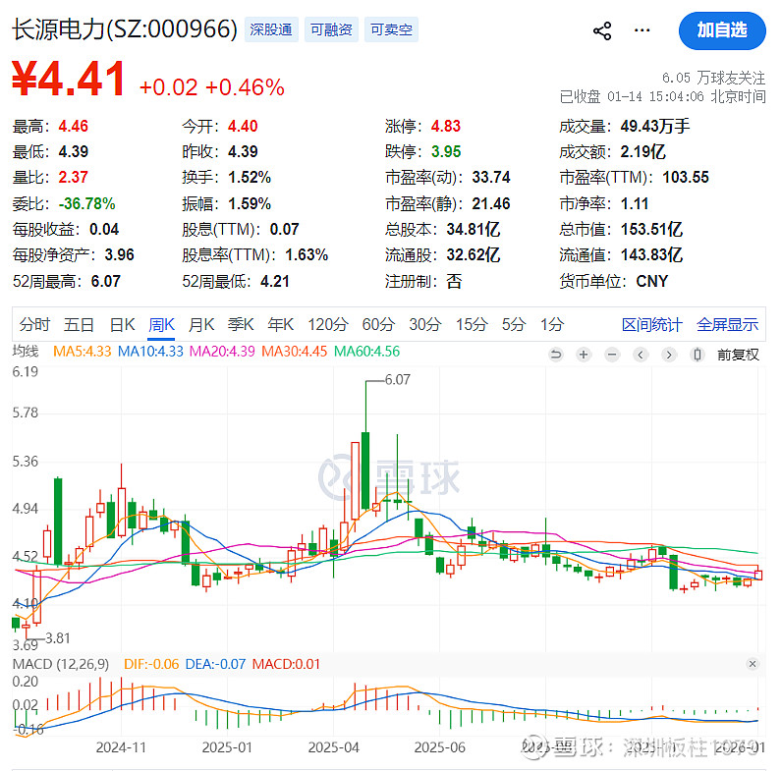The width and height of the screenshot is (781, 771).
Task: Click the candlestick style icon
Action: [x=697, y=355]
